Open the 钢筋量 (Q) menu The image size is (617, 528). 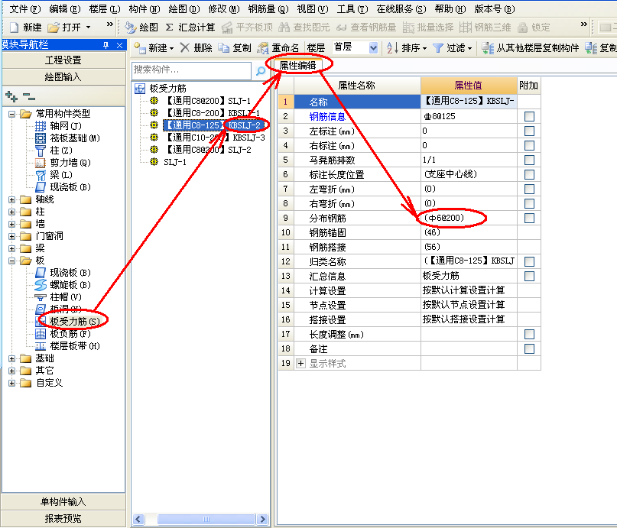pyautogui.click(x=268, y=8)
